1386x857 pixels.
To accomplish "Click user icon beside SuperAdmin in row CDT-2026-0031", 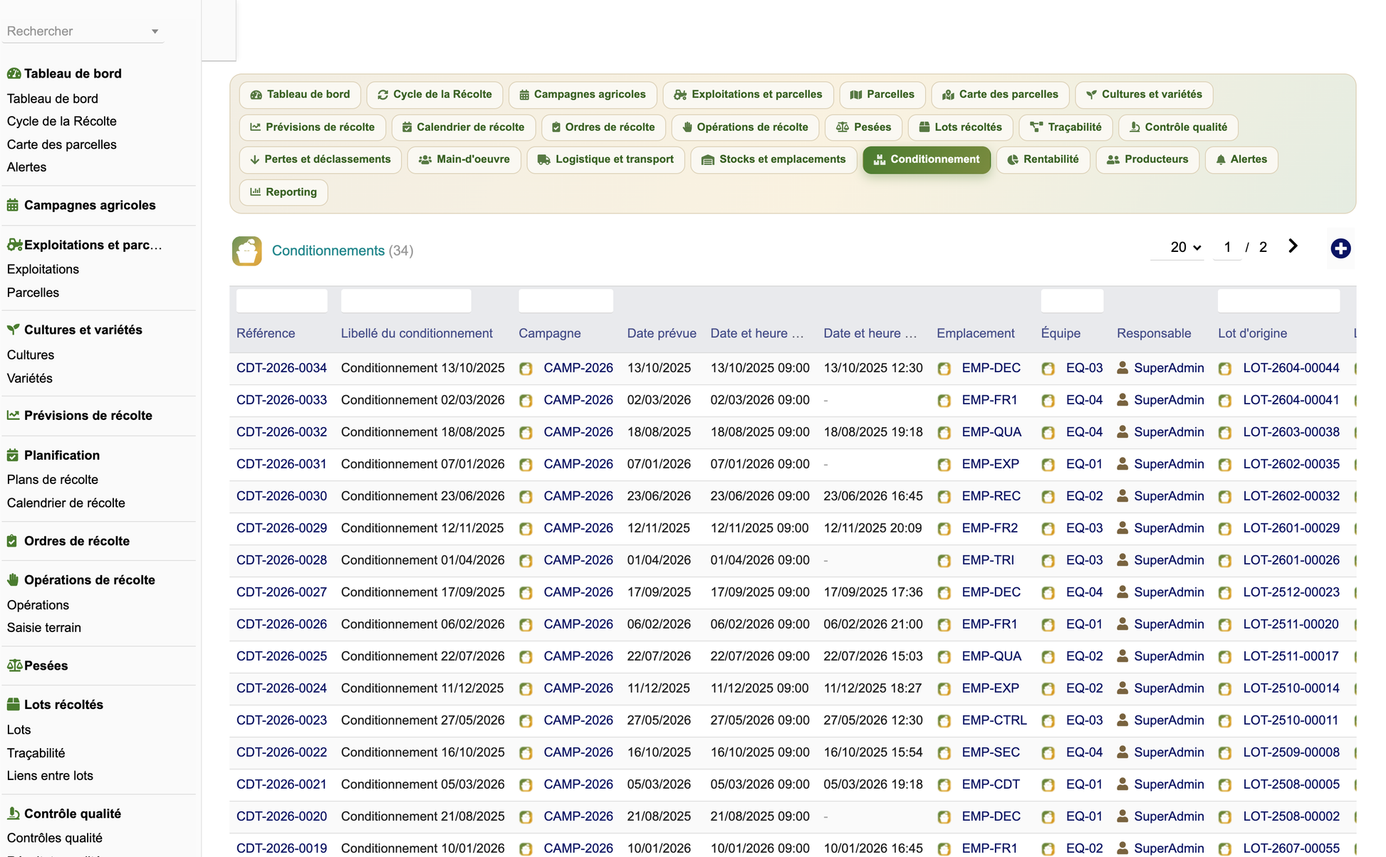I will point(1122,463).
